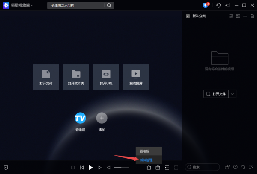257x174 pixels.
Task: Open play order mode icon at bottom right
Action: click(251, 167)
